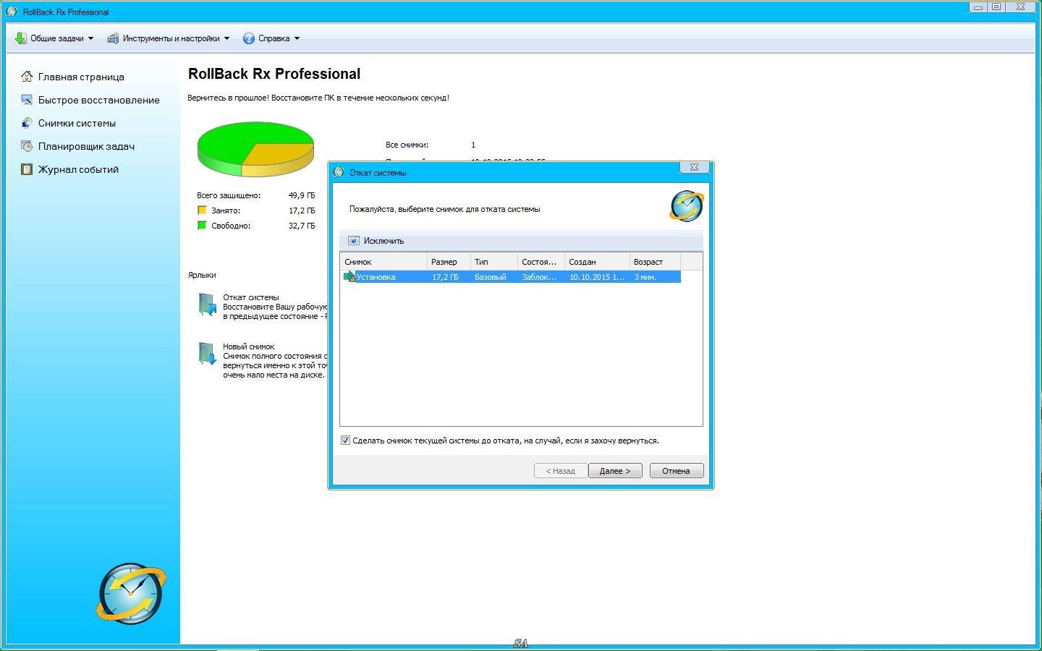Expand the Общие задачи dropdown arrow
This screenshot has height=651, width=1042.
[x=90, y=38]
